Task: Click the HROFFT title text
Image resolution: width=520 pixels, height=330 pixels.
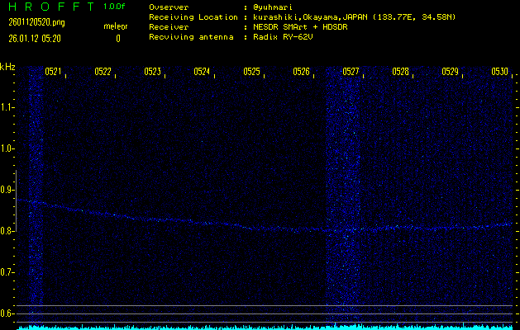Action: point(49,7)
